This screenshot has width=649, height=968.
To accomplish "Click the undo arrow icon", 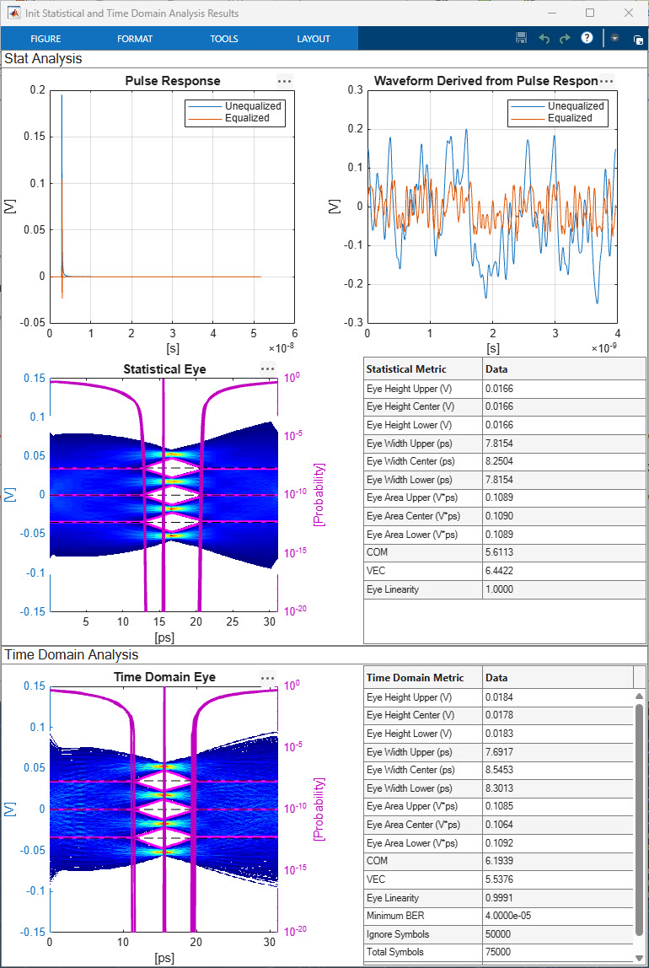I will tap(544, 38).
